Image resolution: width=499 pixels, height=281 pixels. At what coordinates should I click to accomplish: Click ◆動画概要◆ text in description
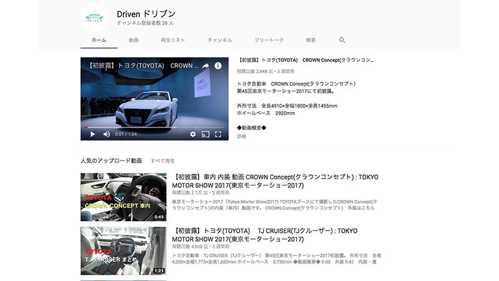251,128
